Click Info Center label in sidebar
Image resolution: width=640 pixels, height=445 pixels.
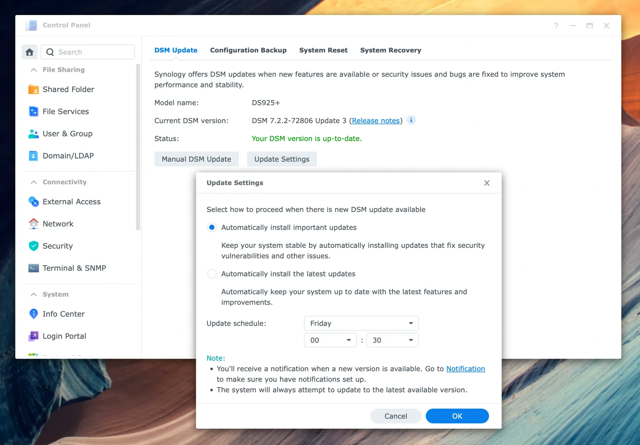(64, 314)
